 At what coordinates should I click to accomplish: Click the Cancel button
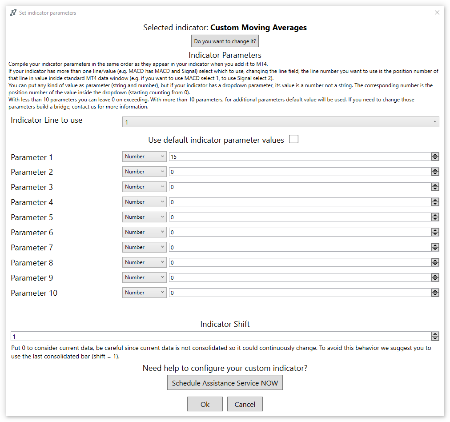pos(245,404)
